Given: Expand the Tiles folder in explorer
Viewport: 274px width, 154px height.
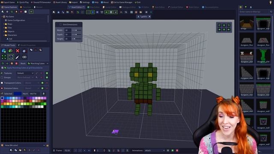Looking at the screenshot, I should [x=4, y=27].
